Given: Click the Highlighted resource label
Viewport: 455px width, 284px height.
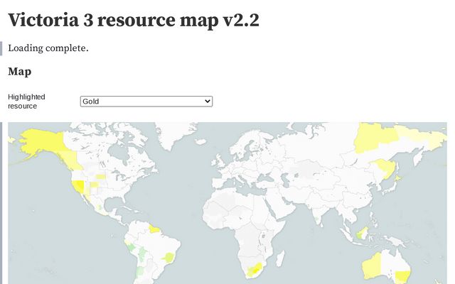Looking at the screenshot, I should pos(26,101).
